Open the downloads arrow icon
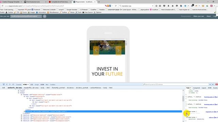Screen dimensions: 218x122 pyautogui.click(x=168, y=6)
